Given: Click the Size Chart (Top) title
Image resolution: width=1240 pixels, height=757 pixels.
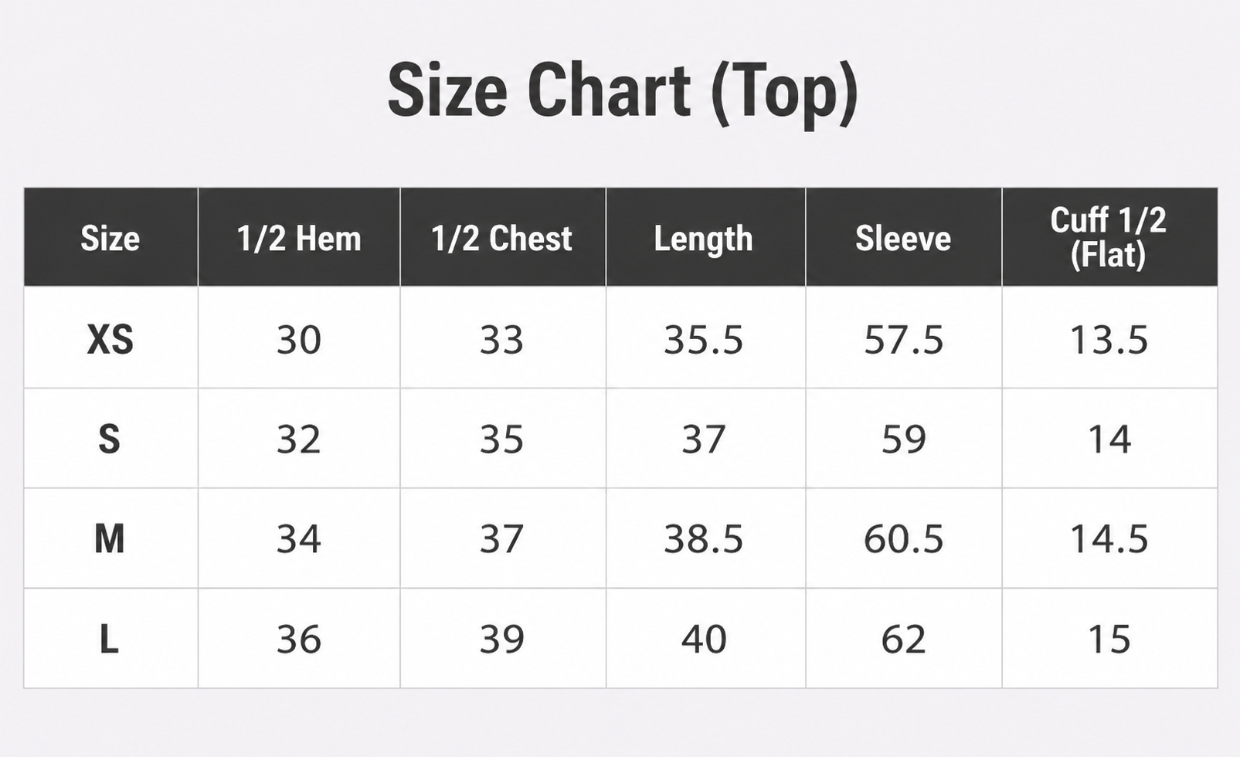Looking at the screenshot, I should [x=623, y=91].
